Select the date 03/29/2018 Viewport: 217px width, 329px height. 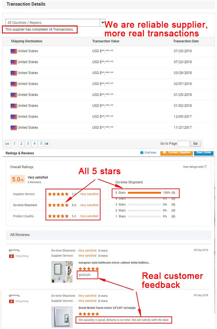click(183, 73)
